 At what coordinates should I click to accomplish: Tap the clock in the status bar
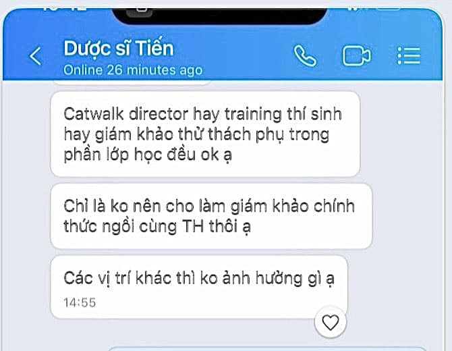coord(65,9)
